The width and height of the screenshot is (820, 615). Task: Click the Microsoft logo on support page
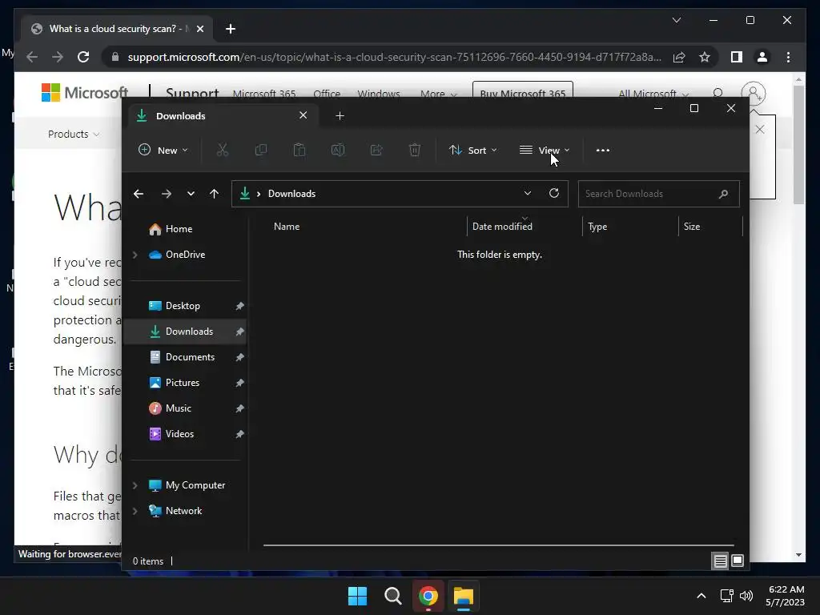85,93
